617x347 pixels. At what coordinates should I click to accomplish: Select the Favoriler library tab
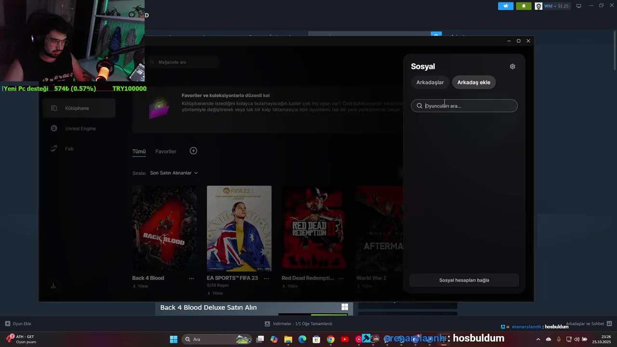click(x=166, y=151)
